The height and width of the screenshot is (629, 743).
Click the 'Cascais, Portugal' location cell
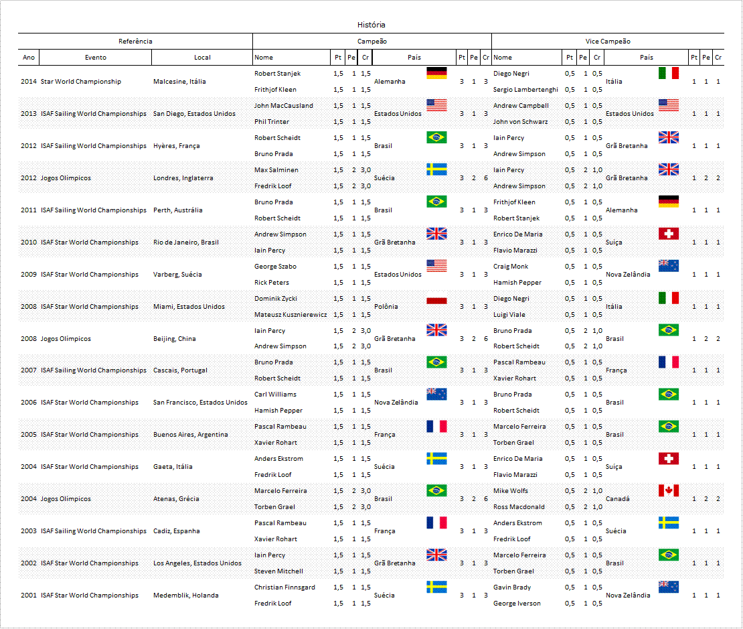click(x=181, y=370)
